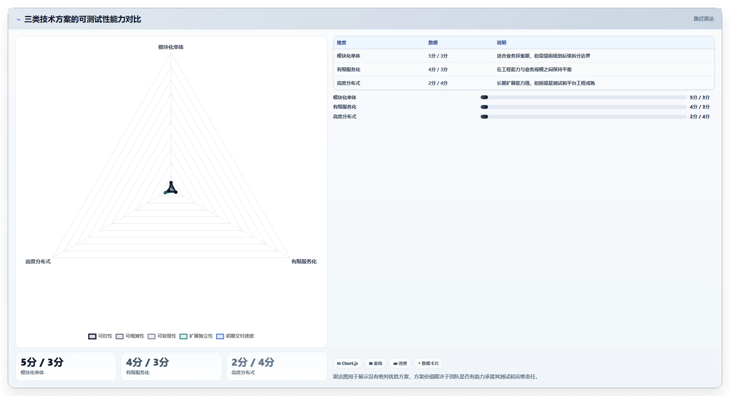Click the 有限服务化 axis label on the radar chart

(304, 261)
